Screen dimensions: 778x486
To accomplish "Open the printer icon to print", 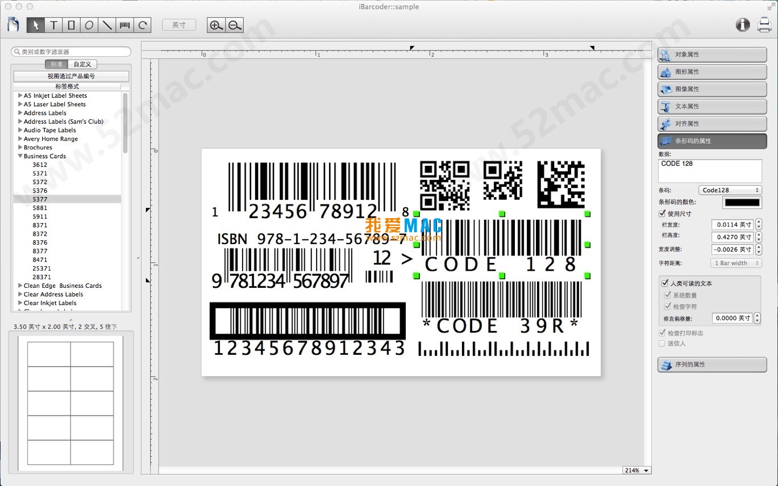I will (764, 24).
